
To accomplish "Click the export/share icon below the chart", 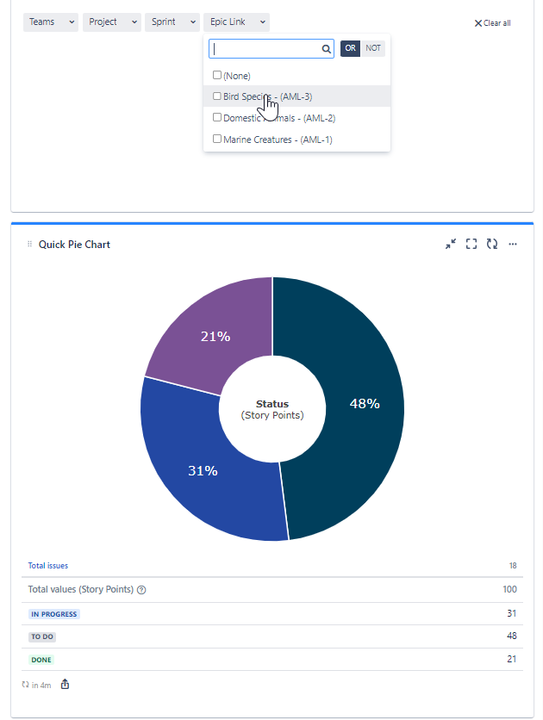I will (x=64, y=684).
